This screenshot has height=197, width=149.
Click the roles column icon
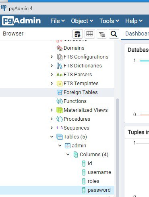[x=84, y=181]
